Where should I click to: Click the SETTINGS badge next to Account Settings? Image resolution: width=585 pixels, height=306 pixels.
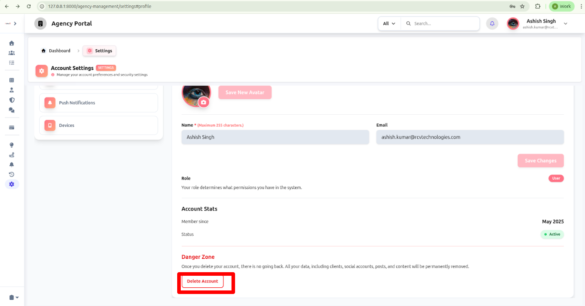(106, 68)
